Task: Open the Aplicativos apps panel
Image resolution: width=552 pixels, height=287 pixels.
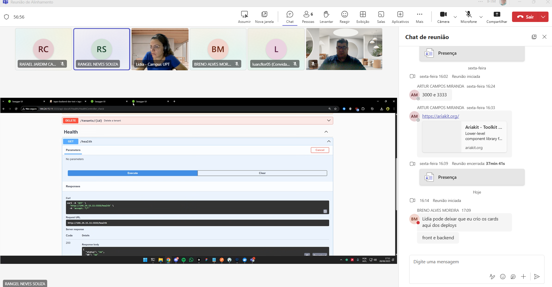Action: [x=400, y=17]
